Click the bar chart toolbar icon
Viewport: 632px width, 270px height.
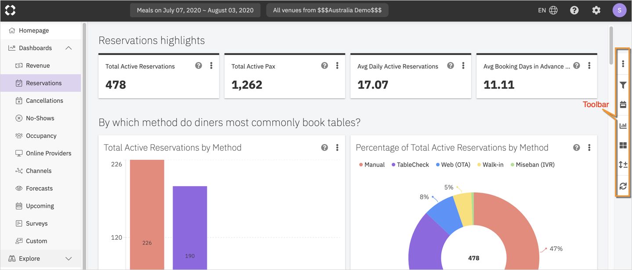(x=623, y=126)
